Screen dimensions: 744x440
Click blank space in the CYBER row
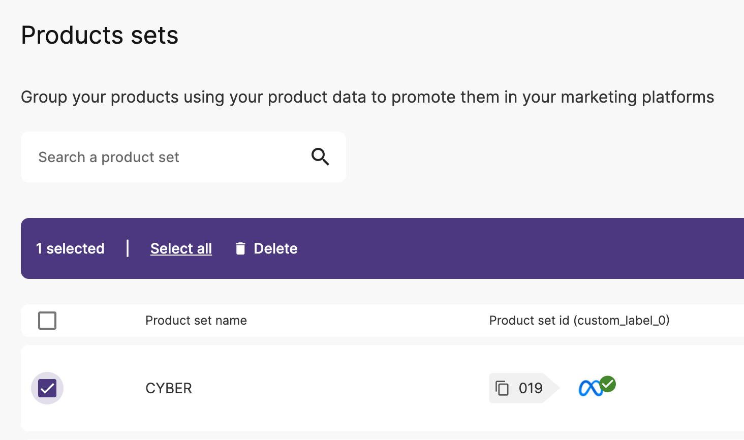pyautogui.click(x=330, y=388)
